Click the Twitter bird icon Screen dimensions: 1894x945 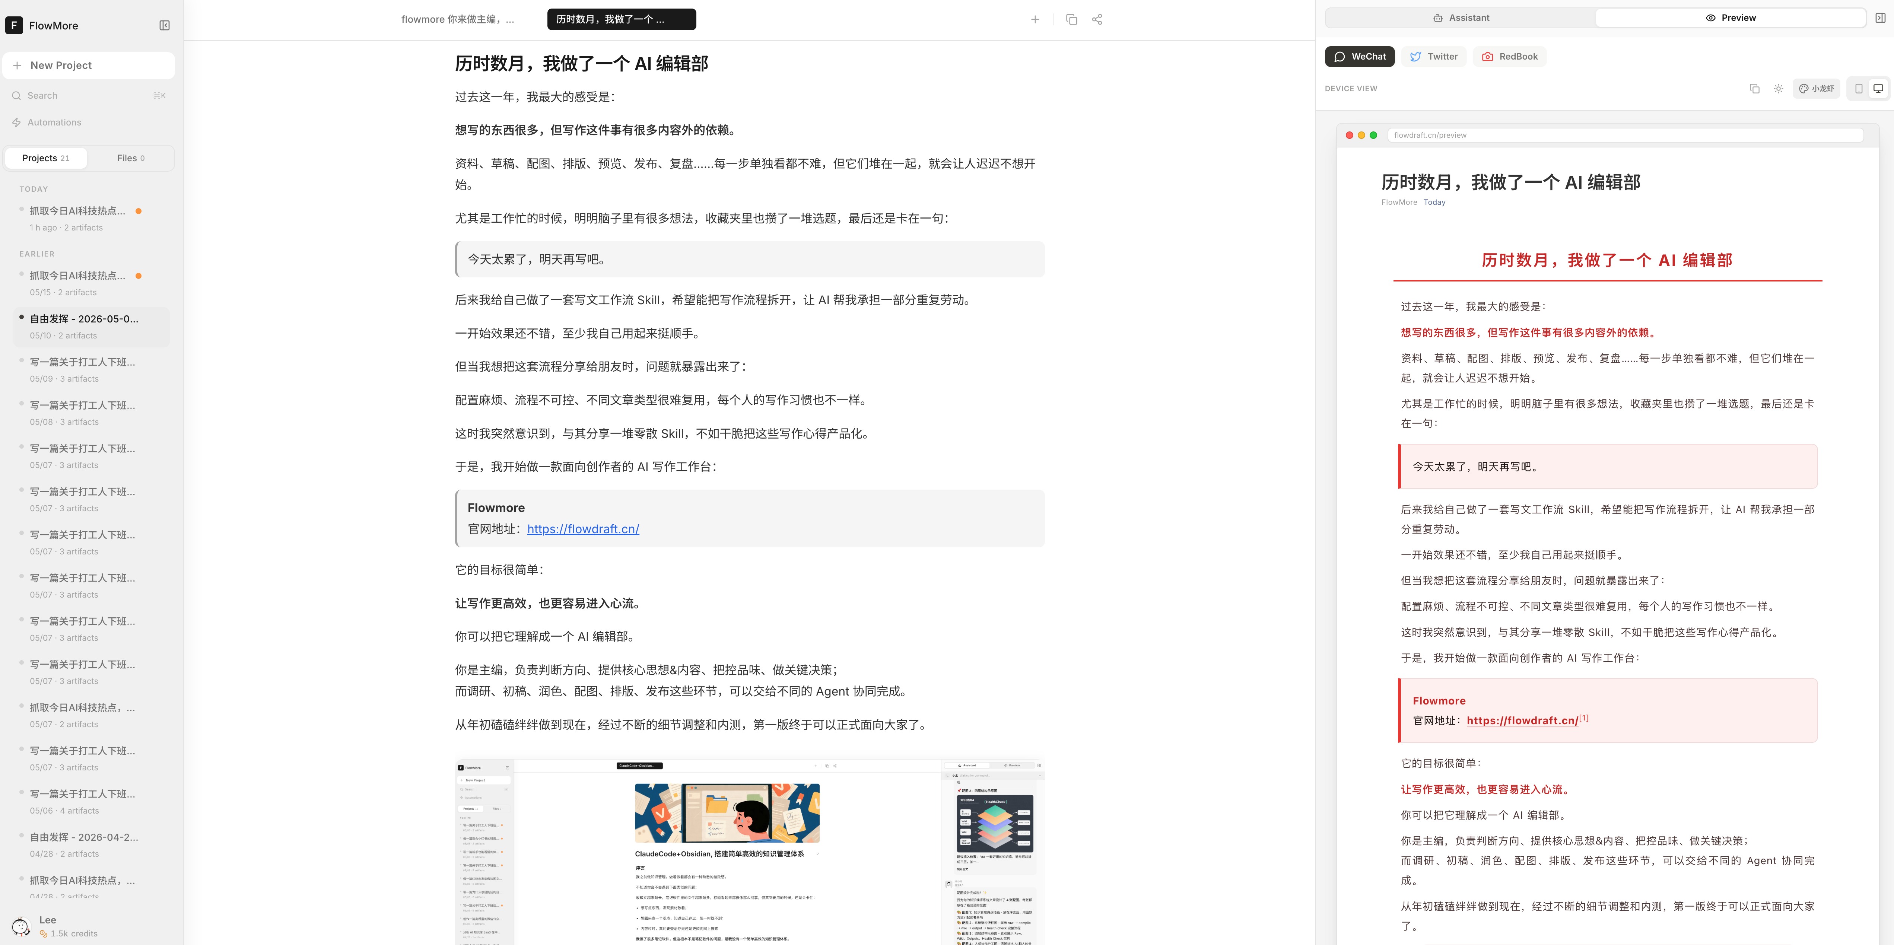tap(1415, 57)
